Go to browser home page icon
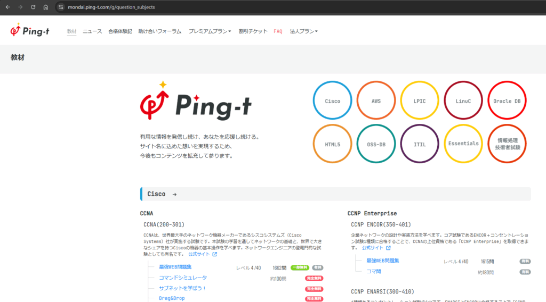The width and height of the screenshot is (546, 302). [46, 7]
